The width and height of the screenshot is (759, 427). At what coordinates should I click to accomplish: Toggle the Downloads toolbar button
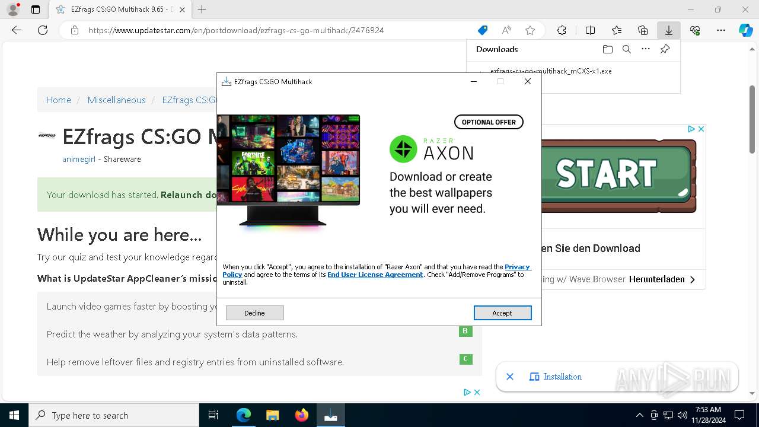669,30
